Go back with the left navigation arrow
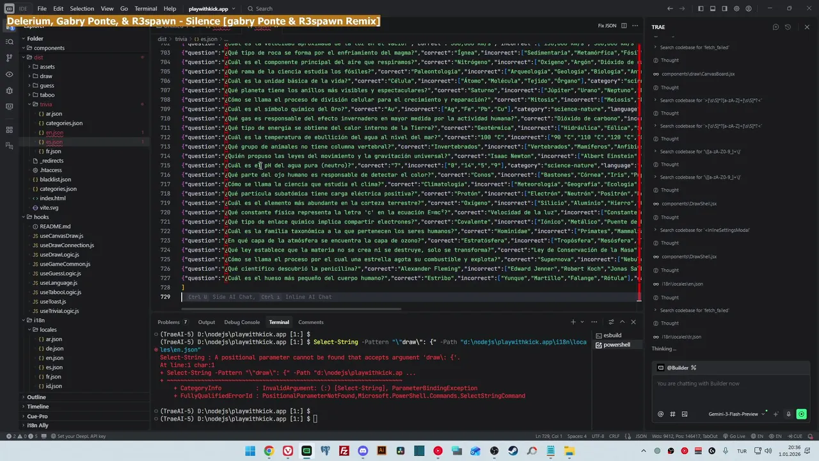Screen dimensions: 819x461 click(670, 8)
